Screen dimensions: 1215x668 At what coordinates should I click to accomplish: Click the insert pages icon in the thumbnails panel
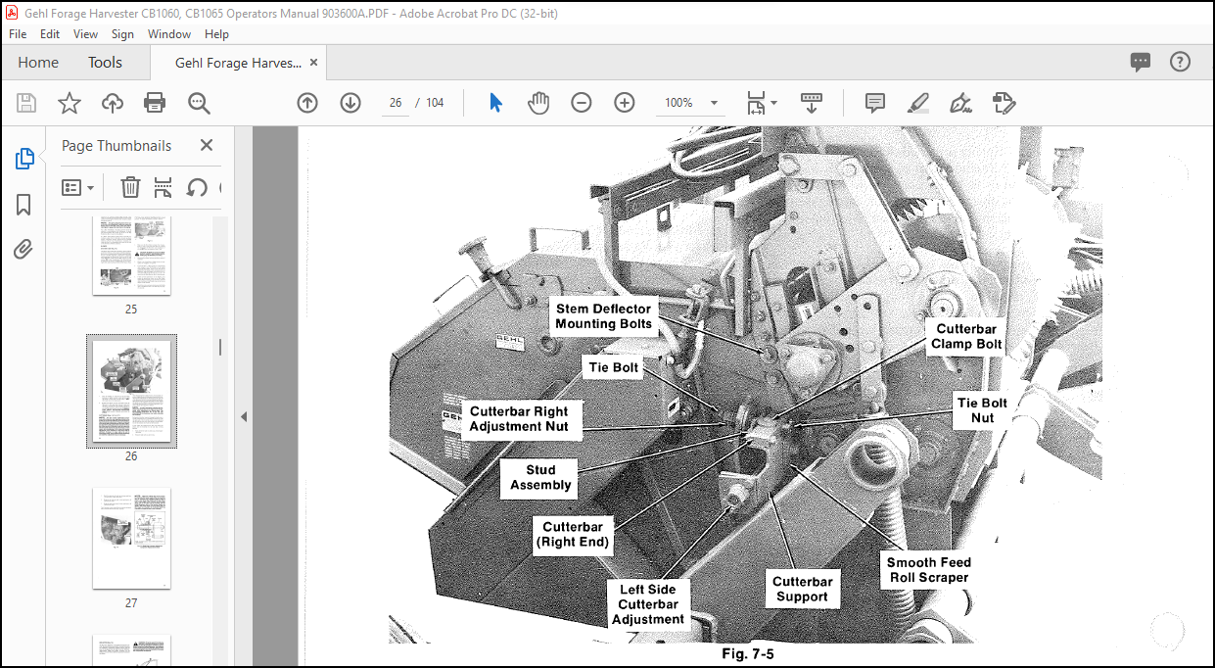pyautogui.click(x=164, y=187)
